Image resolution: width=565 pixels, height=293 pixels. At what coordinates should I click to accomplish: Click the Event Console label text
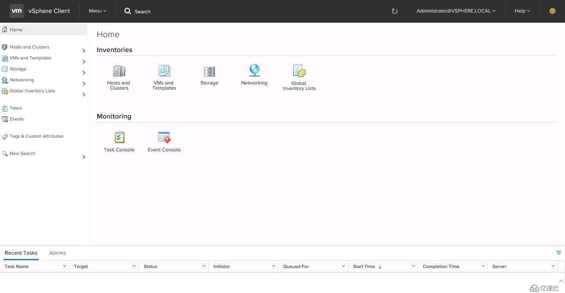164,150
